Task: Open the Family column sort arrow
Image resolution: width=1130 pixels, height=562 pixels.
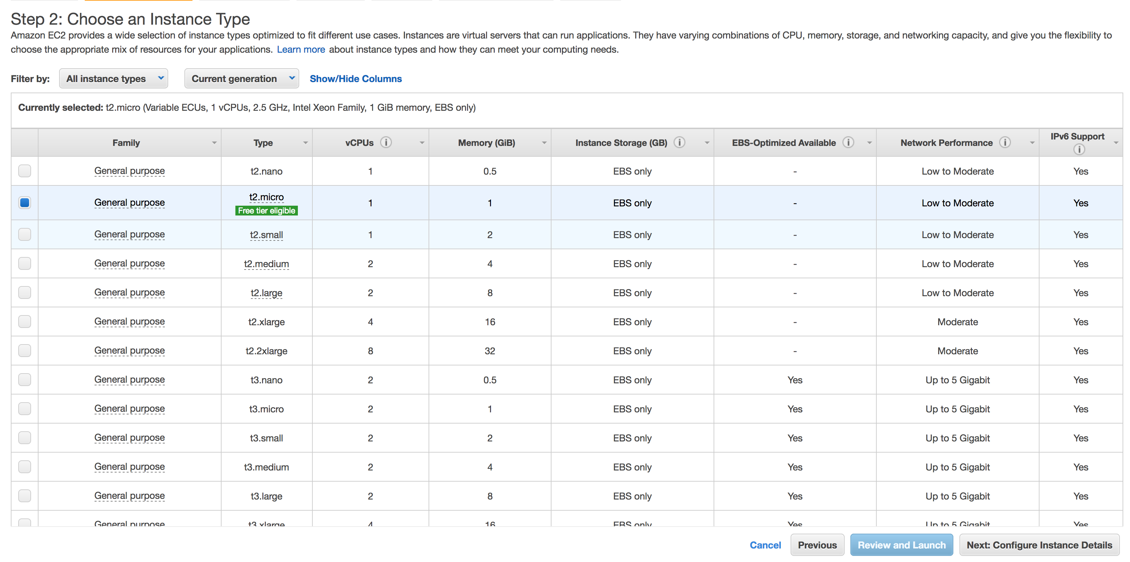Action: pos(214,143)
